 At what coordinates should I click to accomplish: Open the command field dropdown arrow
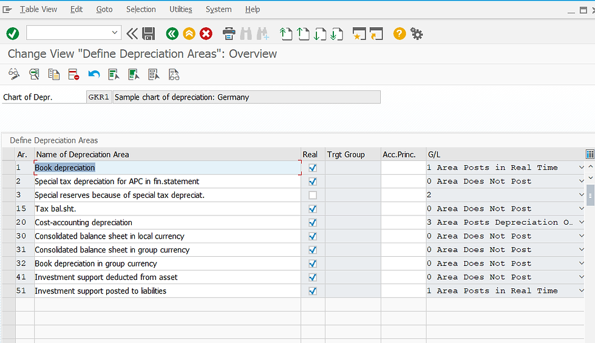click(115, 33)
